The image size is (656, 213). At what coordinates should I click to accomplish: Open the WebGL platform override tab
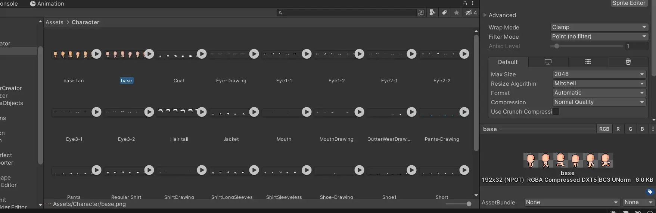[x=628, y=62]
